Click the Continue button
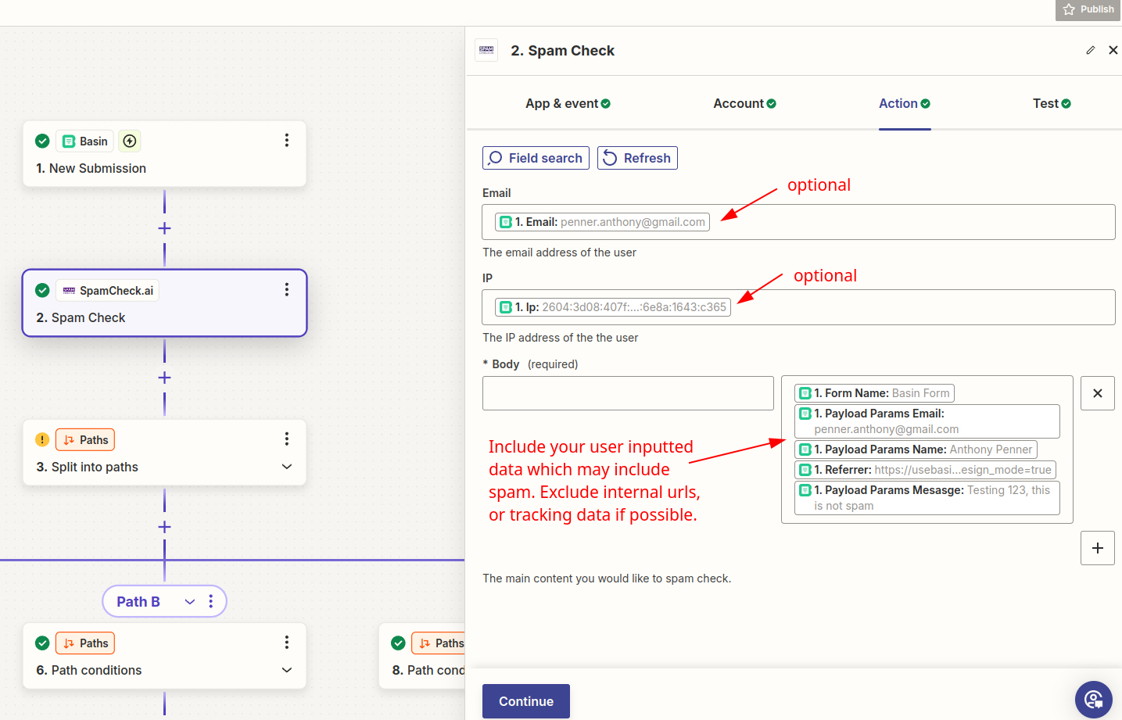Screen dimensions: 1122x720 pyautogui.click(x=526, y=701)
